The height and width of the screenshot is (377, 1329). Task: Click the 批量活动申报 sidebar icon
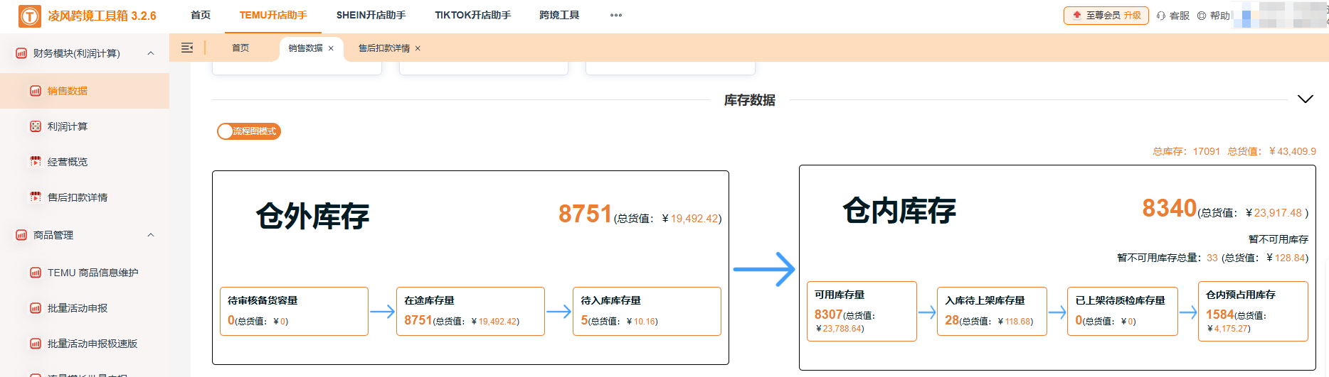point(36,308)
